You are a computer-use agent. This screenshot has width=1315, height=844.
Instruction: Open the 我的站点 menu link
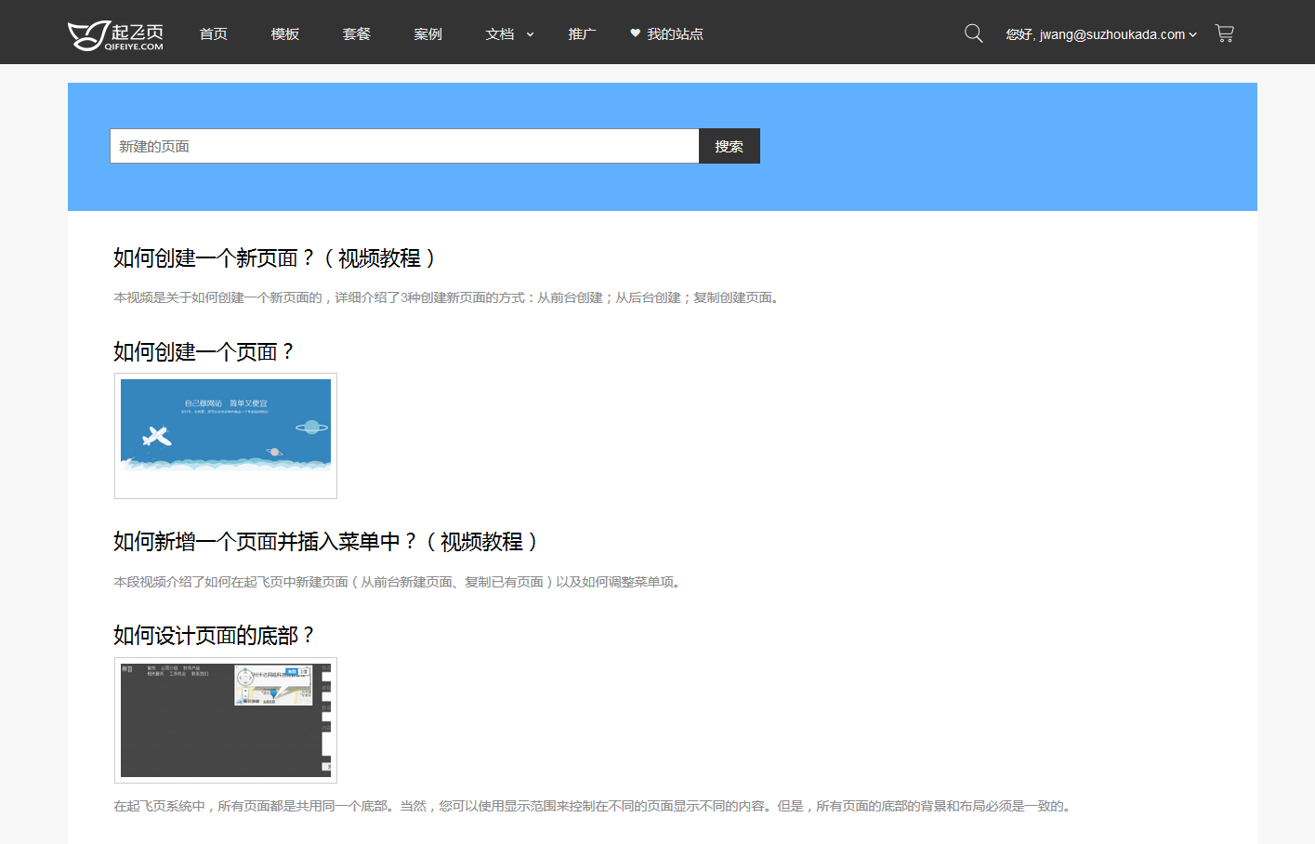tap(675, 34)
